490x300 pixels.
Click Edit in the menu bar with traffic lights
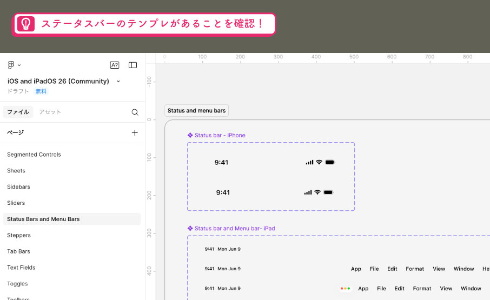[399, 289]
